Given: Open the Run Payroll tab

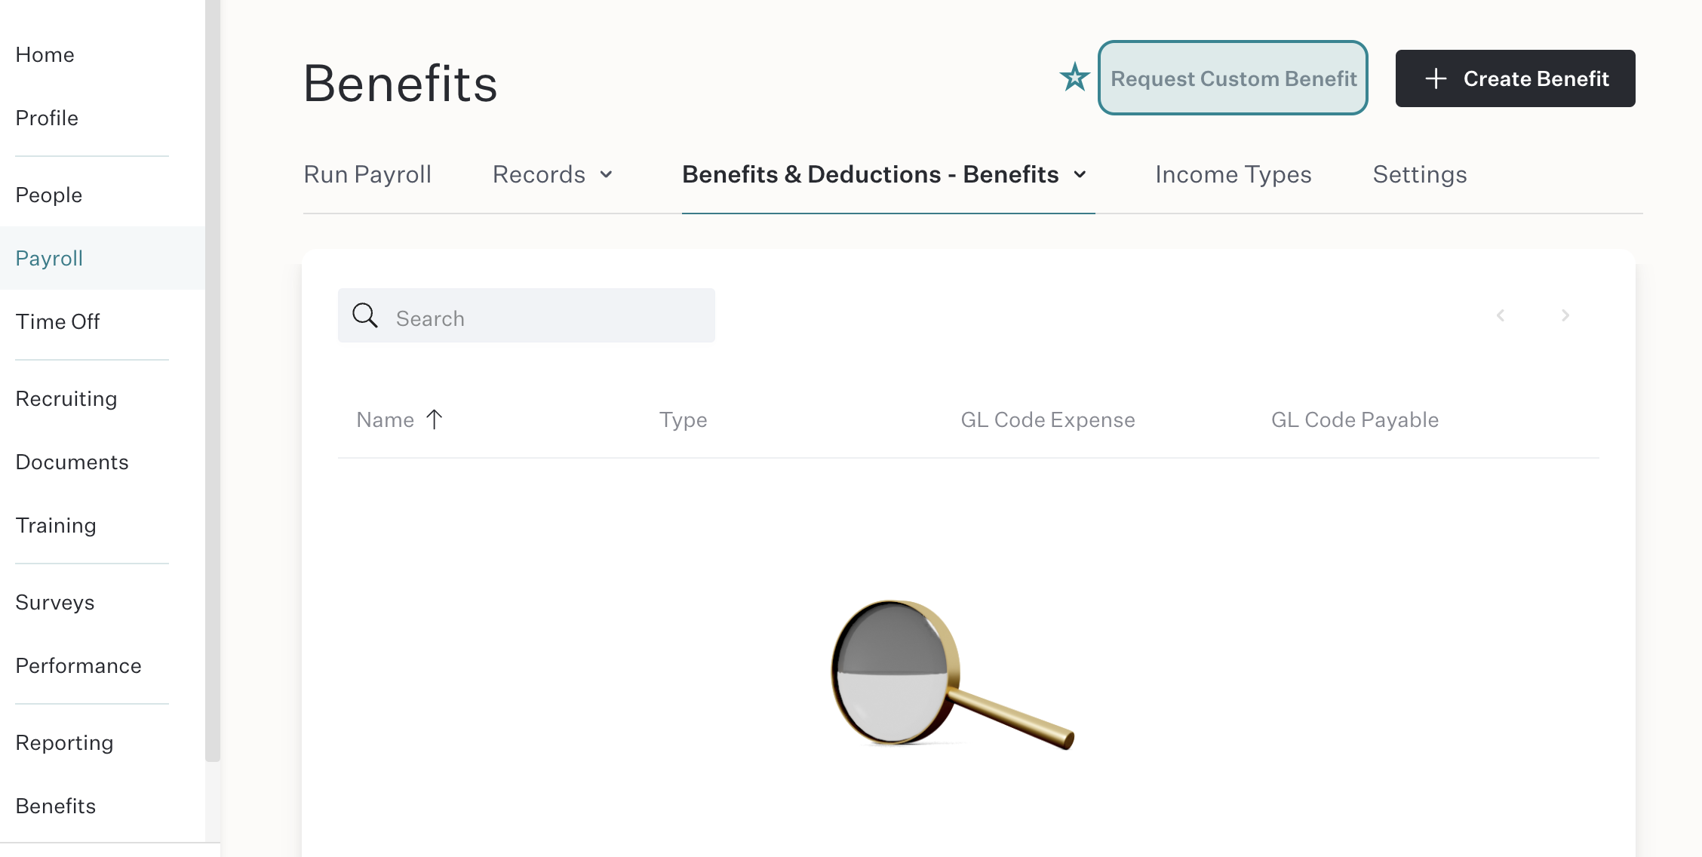Looking at the screenshot, I should point(367,175).
